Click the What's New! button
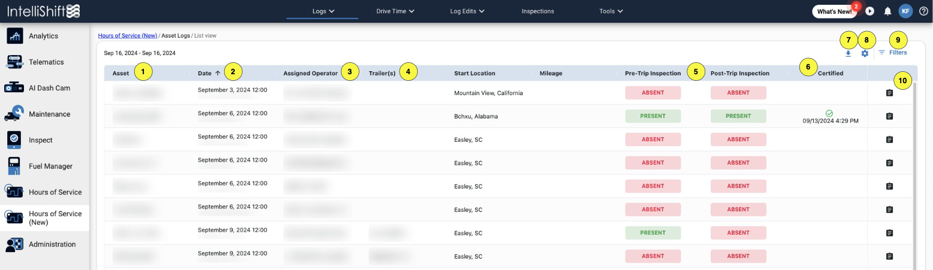 834,11
